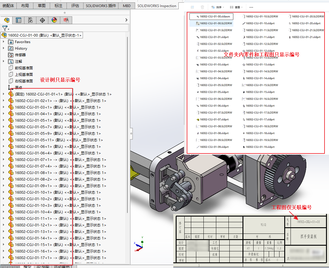Viewport: 329px width, 268px height.
Task: Click the feature tree filter funnel icon
Action: [5, 28]
